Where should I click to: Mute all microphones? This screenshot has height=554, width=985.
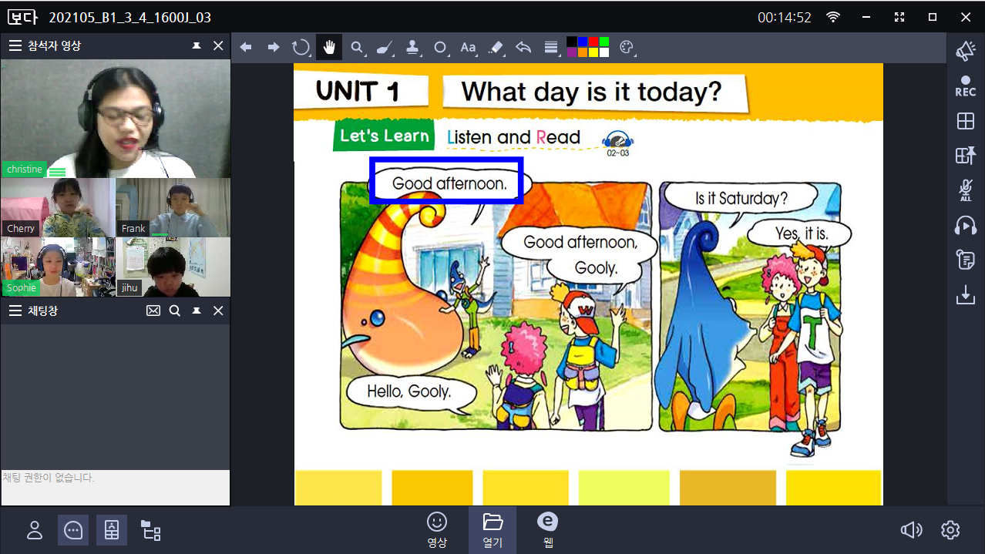click(x=966, y=190)
